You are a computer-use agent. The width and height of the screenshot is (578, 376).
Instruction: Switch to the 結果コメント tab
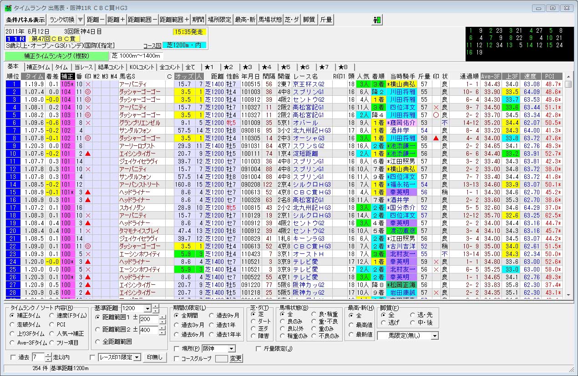pos(112,67)
